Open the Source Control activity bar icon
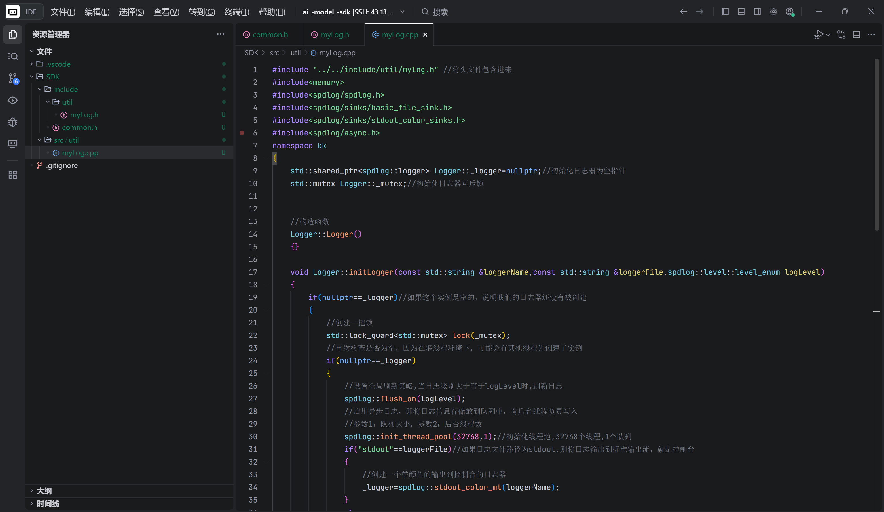Screen dimensions: 884x512 click(13, 78)
